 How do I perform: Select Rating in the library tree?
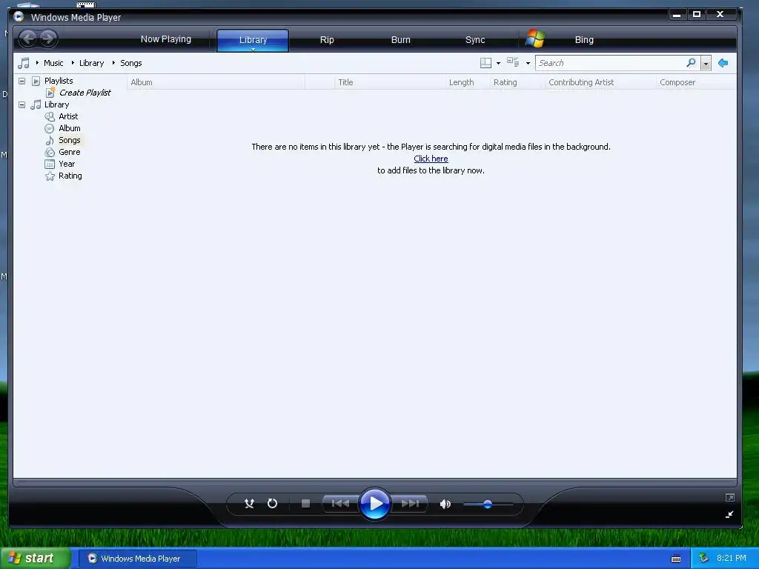click(70, 176)
